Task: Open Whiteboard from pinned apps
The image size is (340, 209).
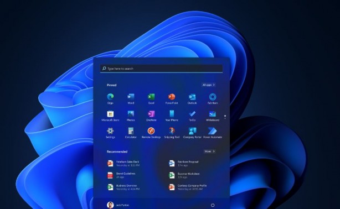Action: point(213,116)
